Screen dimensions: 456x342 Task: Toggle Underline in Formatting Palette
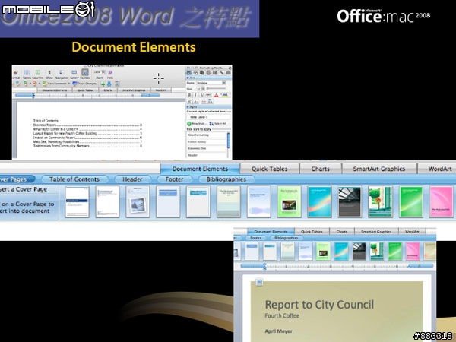tap(202, 95)
